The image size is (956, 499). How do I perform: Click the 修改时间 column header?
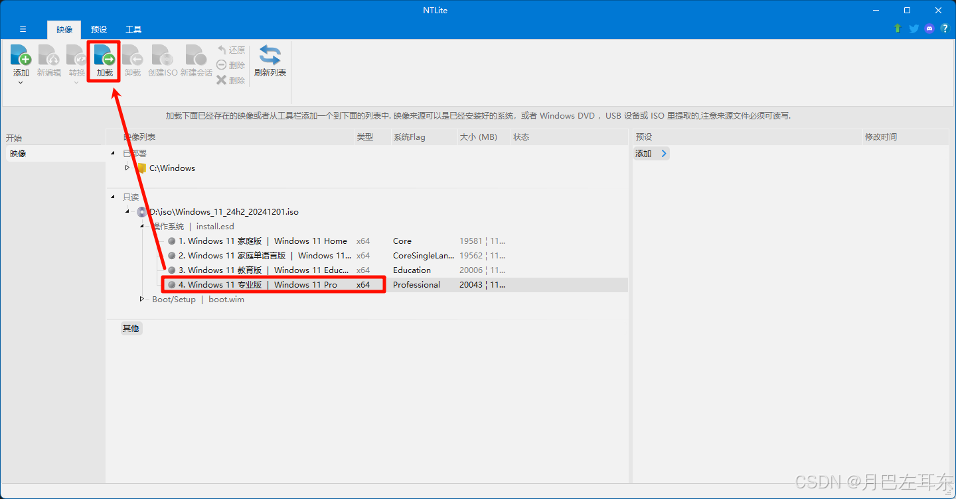click(880, 137)
